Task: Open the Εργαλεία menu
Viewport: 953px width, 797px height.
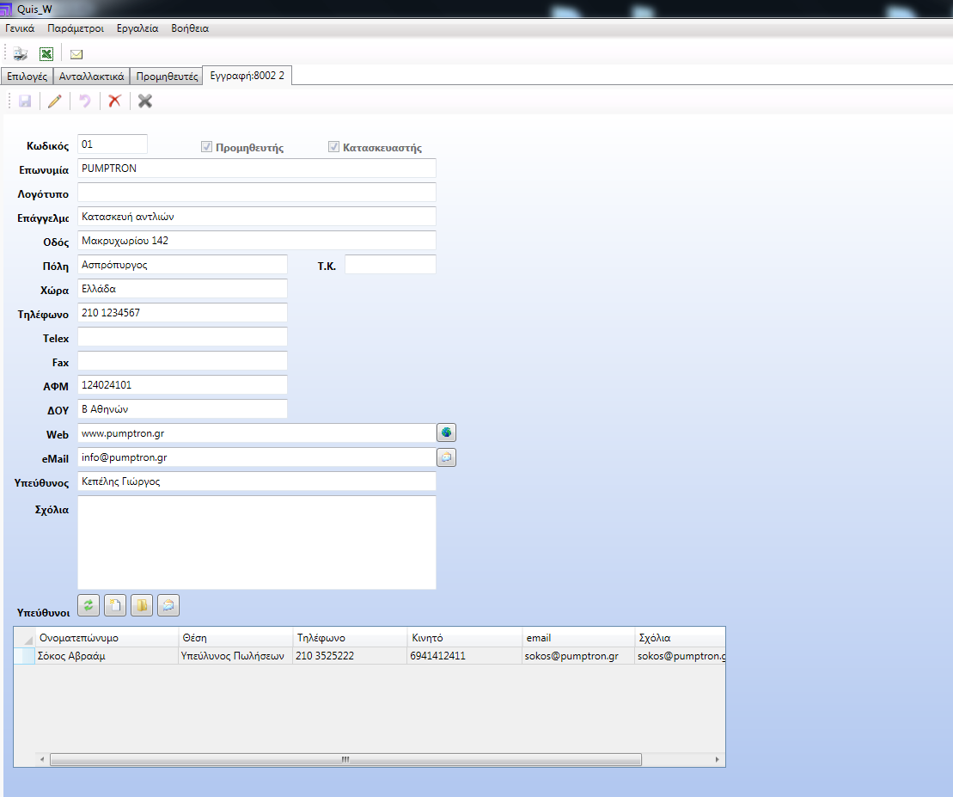Action: click(x=137, y=28)
